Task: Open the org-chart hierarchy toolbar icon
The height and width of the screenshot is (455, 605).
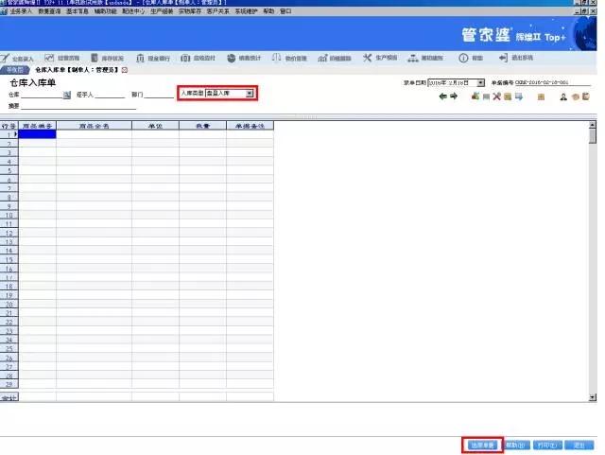Action: [425, 58]
